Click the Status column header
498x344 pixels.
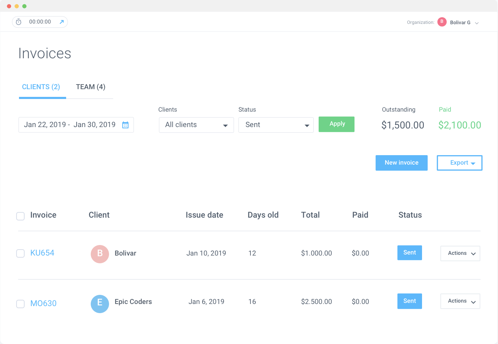[x=410, y=215]
